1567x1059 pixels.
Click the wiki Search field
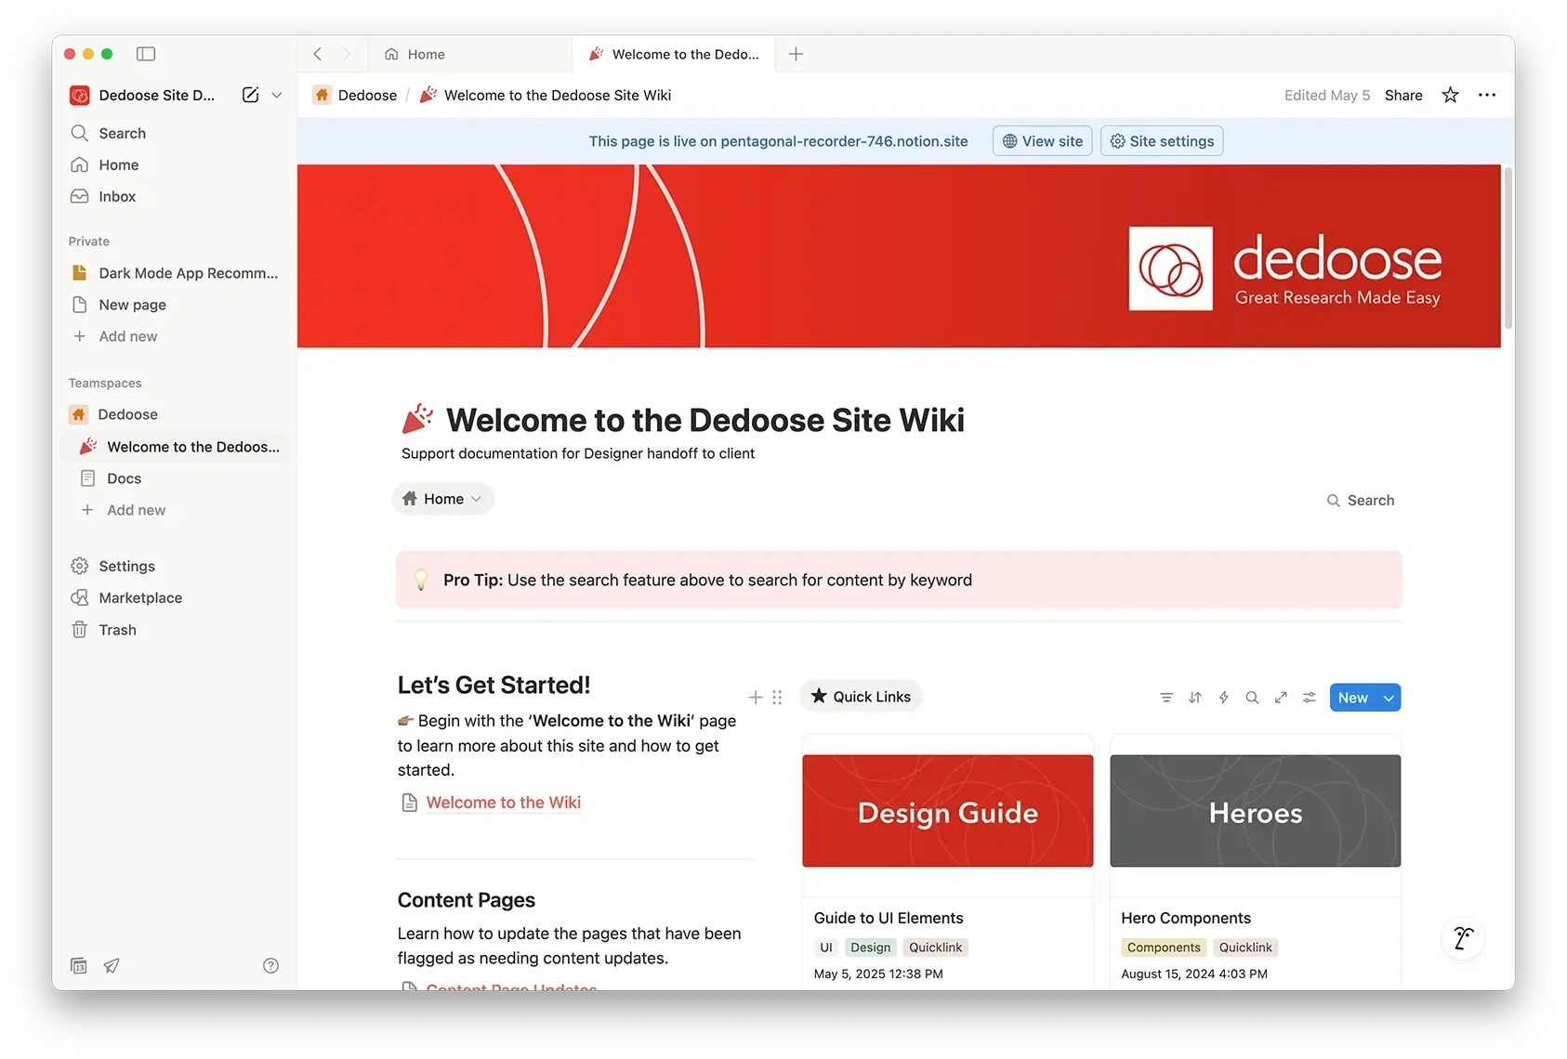(x=1361, y=500)
